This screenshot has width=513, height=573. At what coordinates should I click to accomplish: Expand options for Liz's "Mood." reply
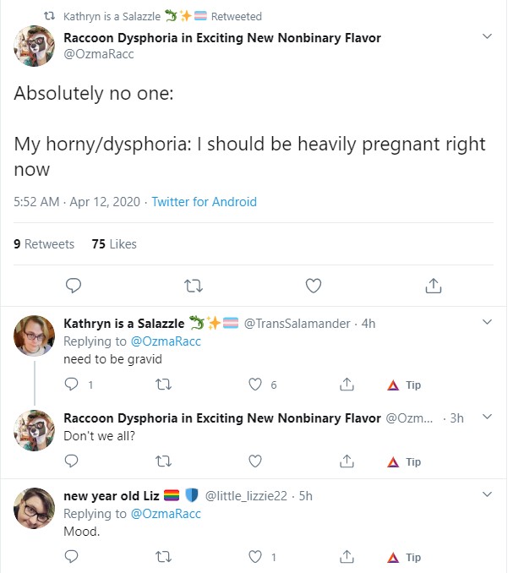[487, 494]
